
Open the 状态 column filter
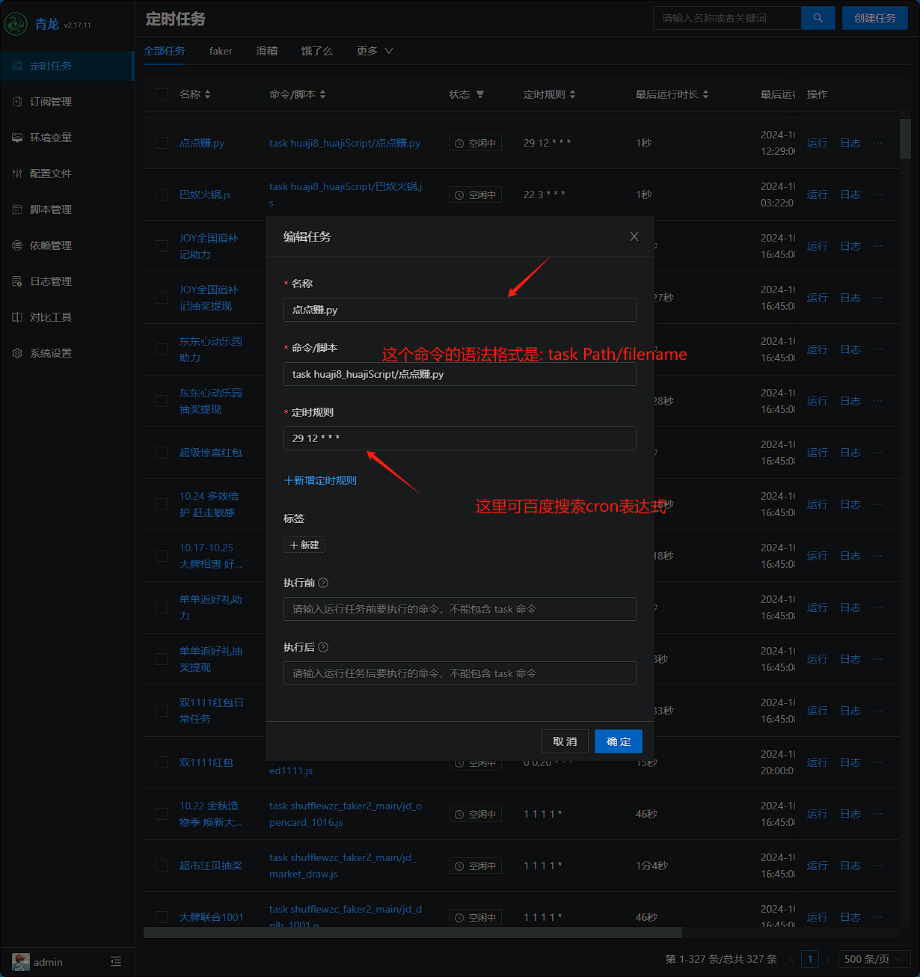[480, 94]
